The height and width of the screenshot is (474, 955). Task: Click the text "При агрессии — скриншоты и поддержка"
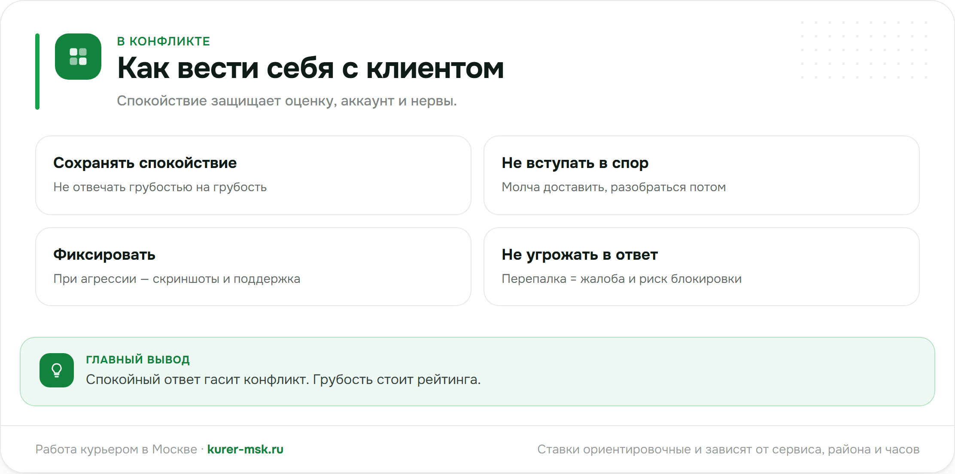point(177,279)
